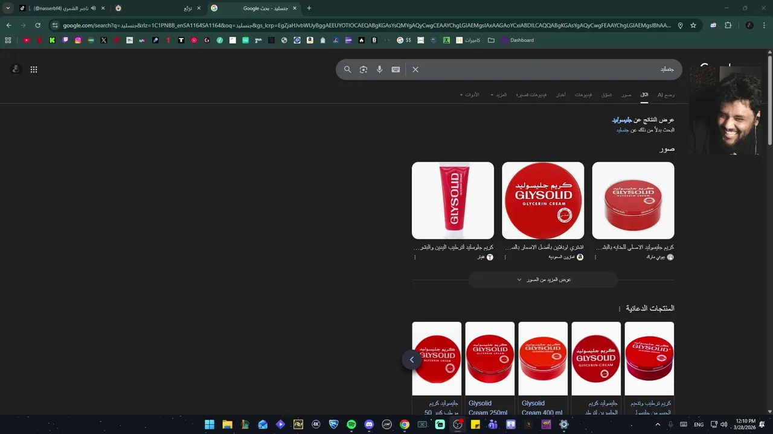Viewport: 773px width, 434px height.
Task: Select the صور images search tab
Action: (626, 95)
